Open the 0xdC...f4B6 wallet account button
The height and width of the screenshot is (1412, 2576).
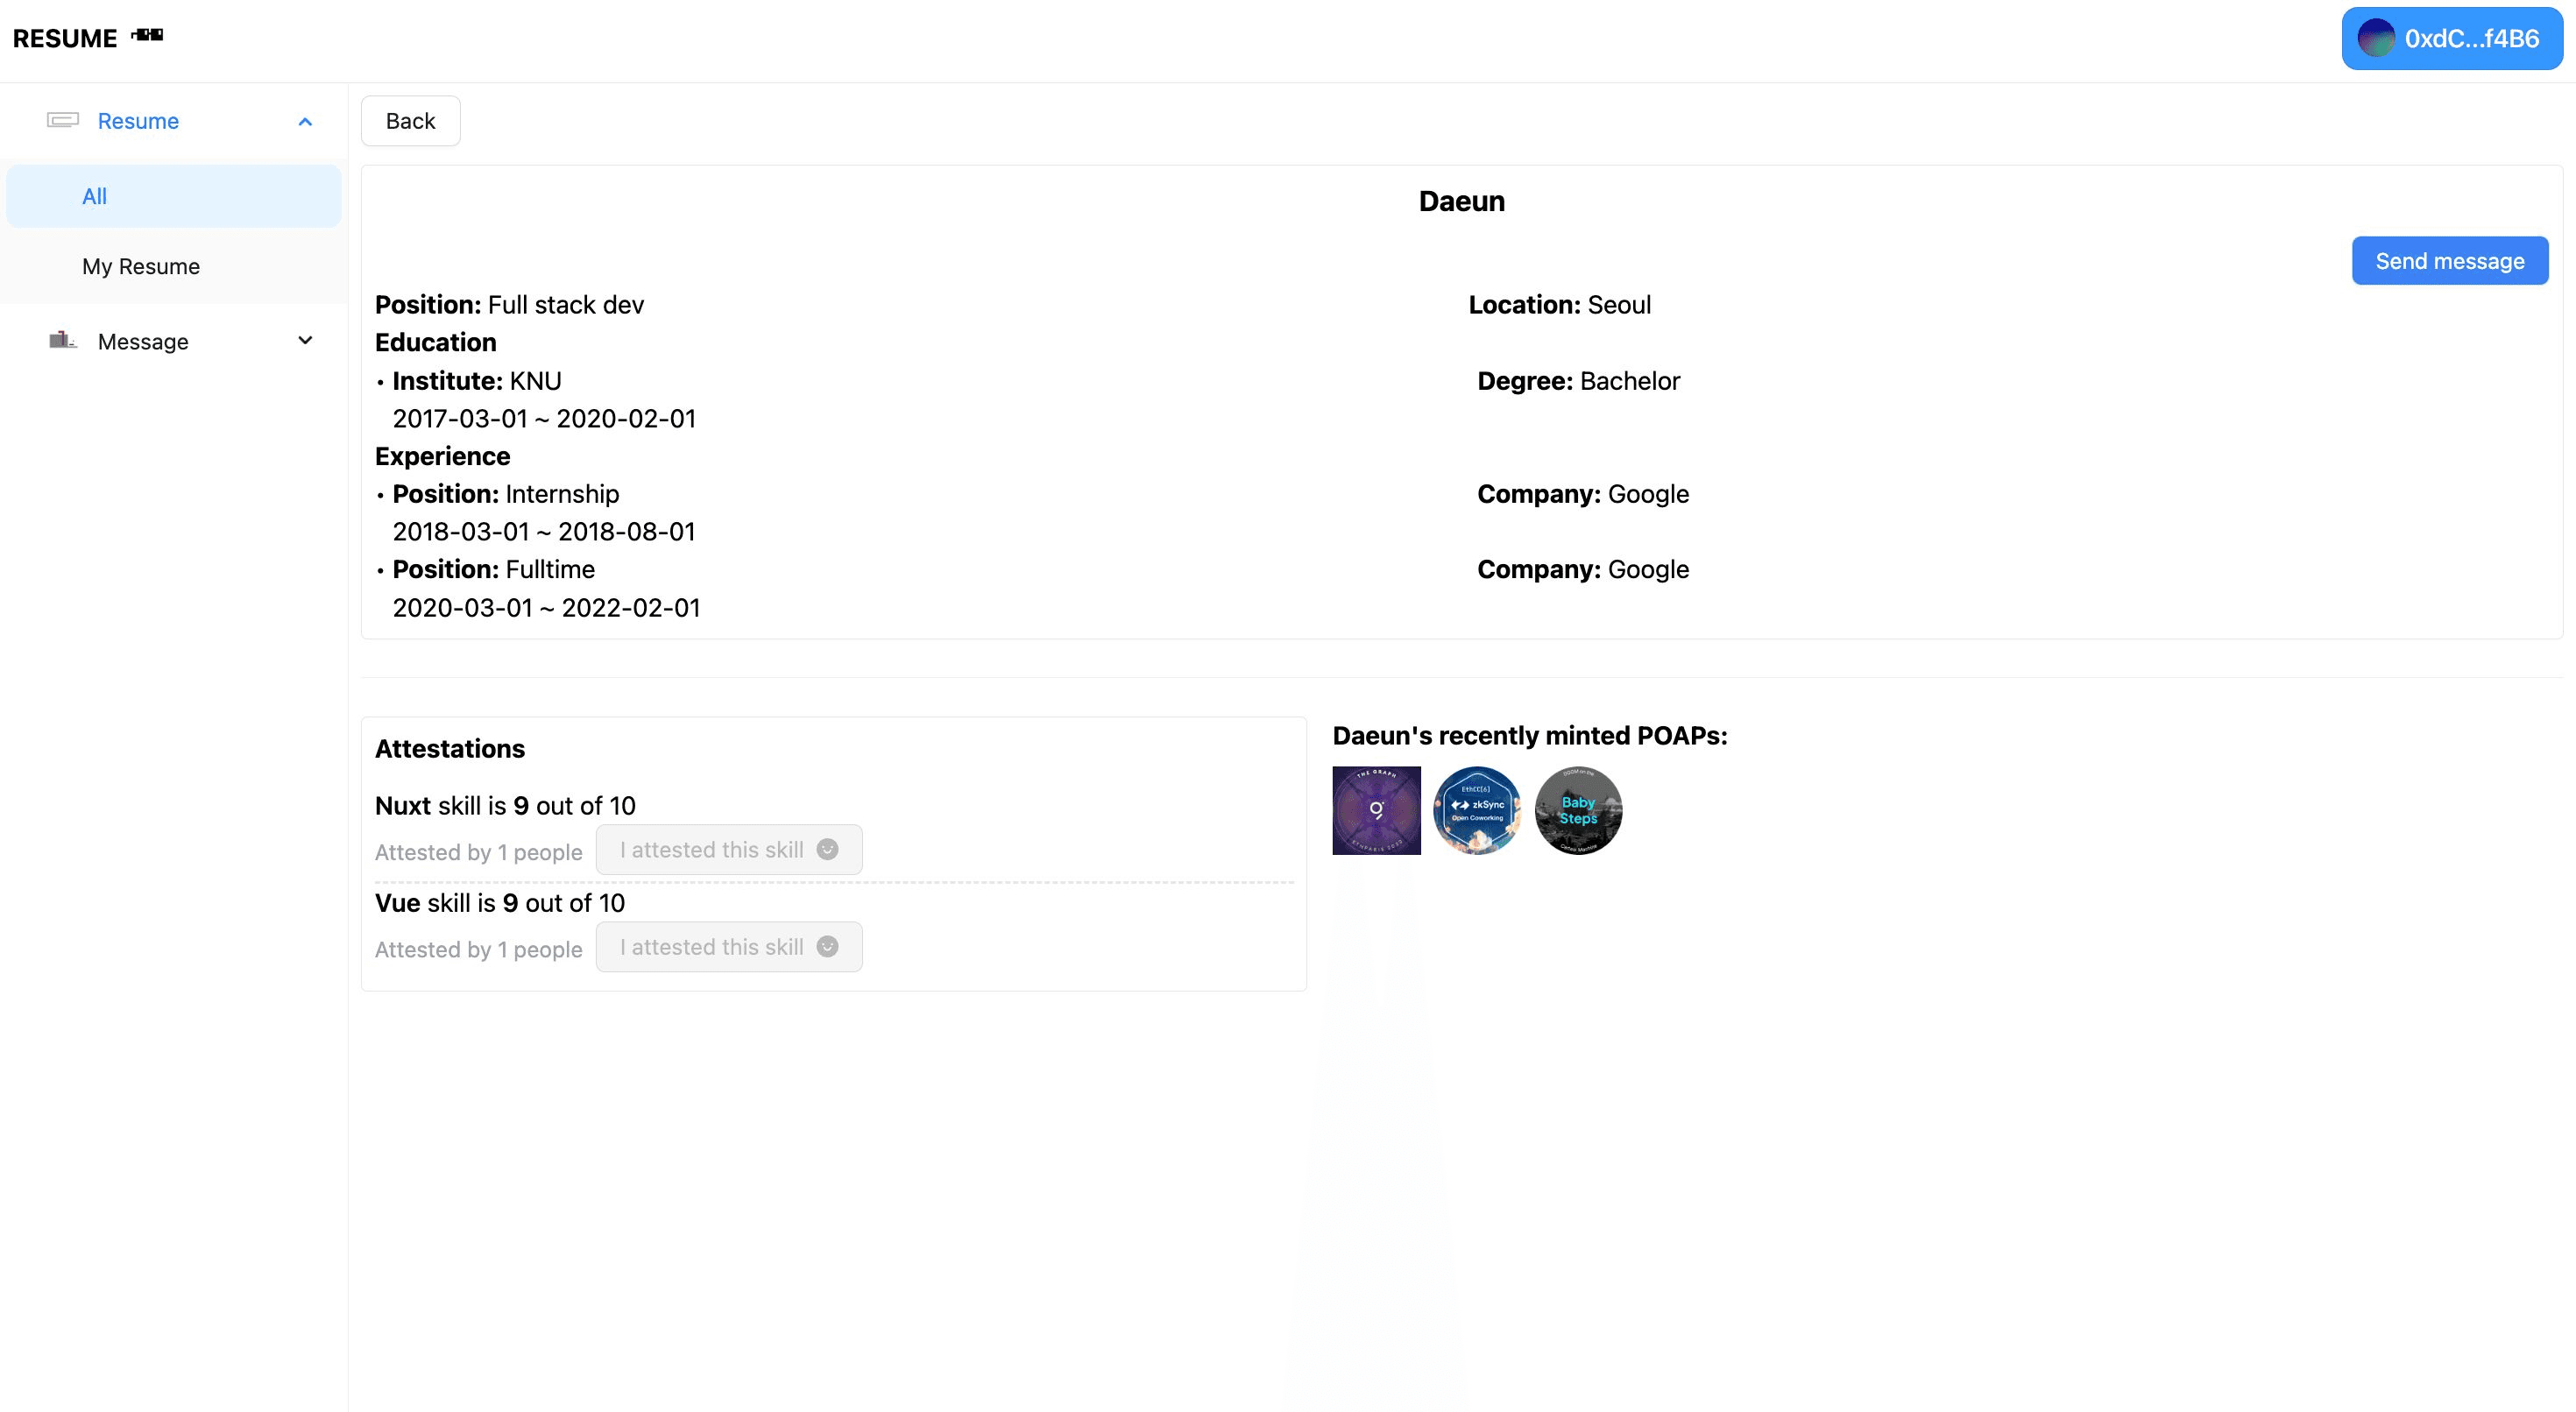(2451, 39)
